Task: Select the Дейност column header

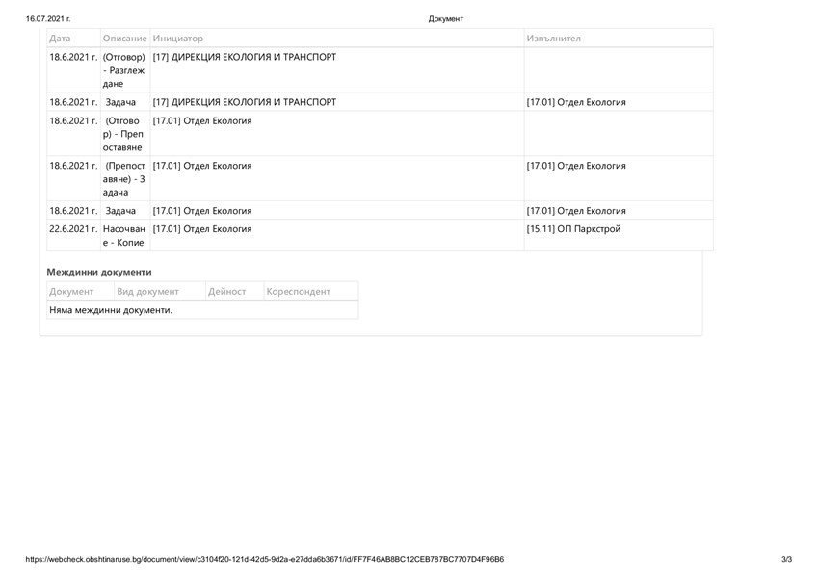Action: 227,291
